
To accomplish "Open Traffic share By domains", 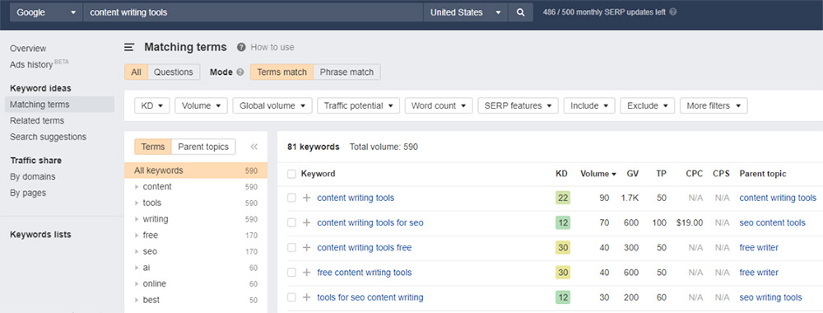I will (33, 176).
